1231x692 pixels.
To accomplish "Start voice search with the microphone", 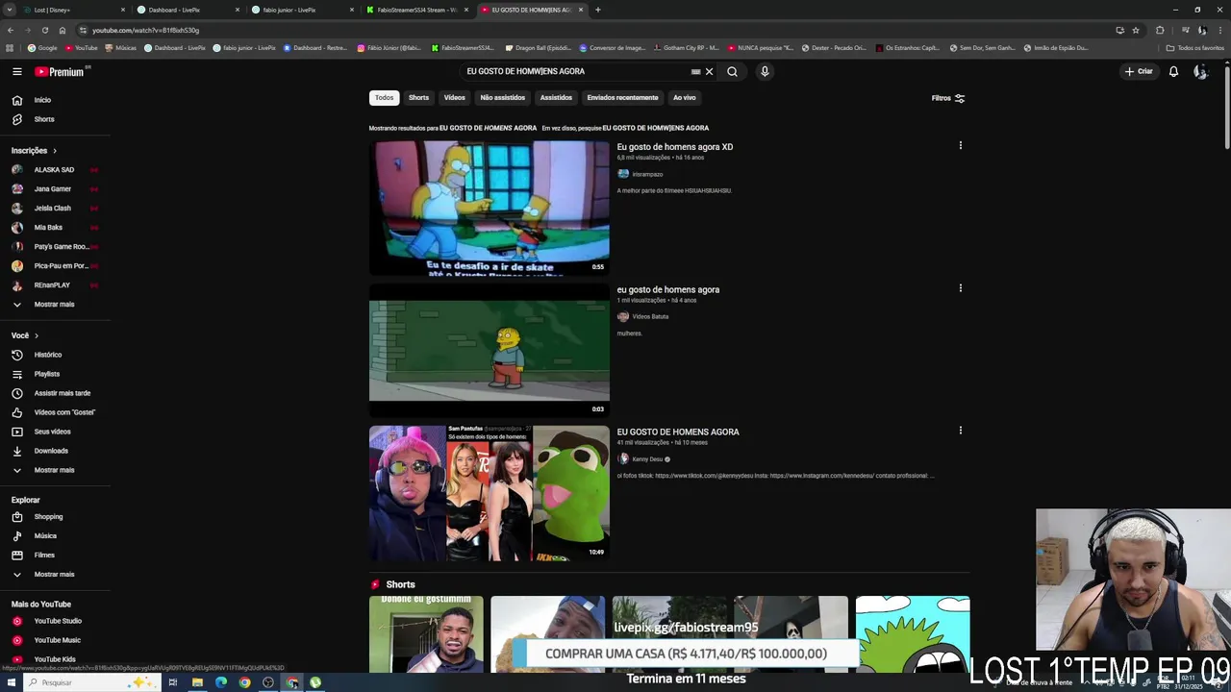I will point(765,71).
